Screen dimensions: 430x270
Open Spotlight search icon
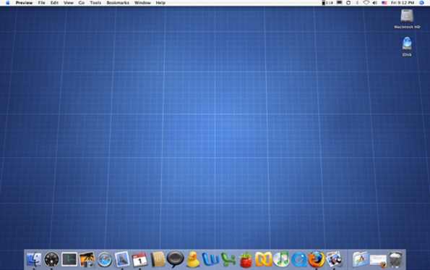(422, 3)
